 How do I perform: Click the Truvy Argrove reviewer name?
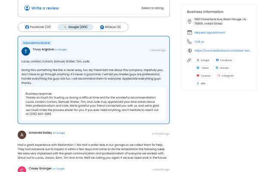click(x=43, y=49)
